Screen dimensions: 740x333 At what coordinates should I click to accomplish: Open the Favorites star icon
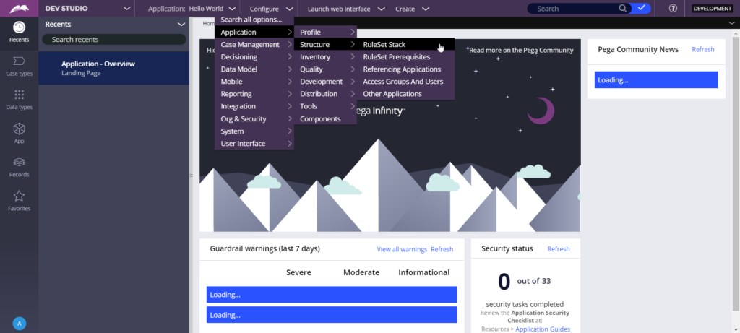(x=19, y=201)
